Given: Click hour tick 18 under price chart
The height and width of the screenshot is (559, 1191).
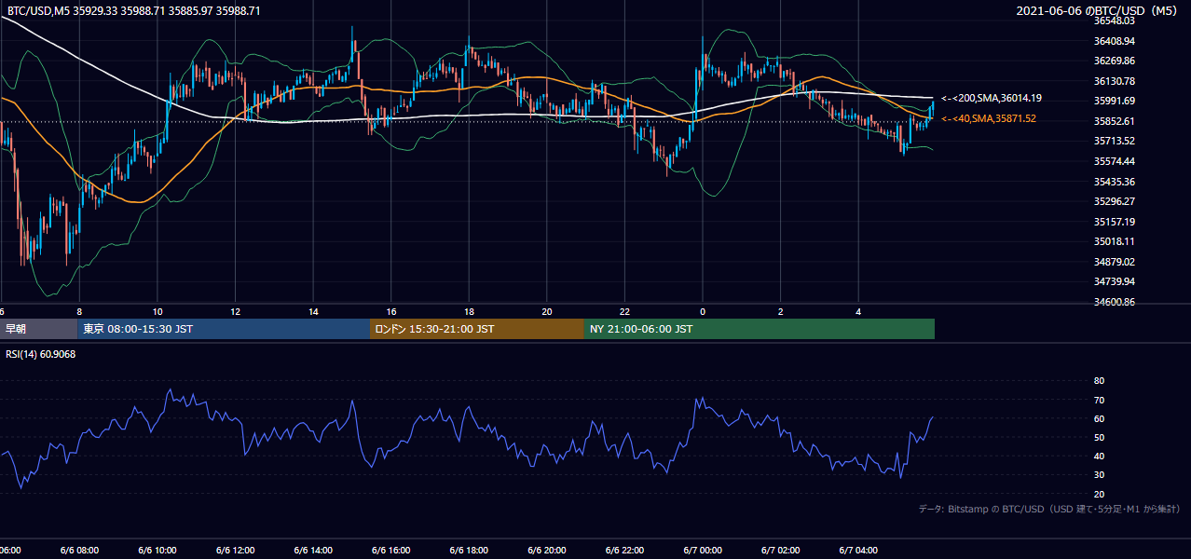Looking at the screenshot, I should (x=470, y=311).
